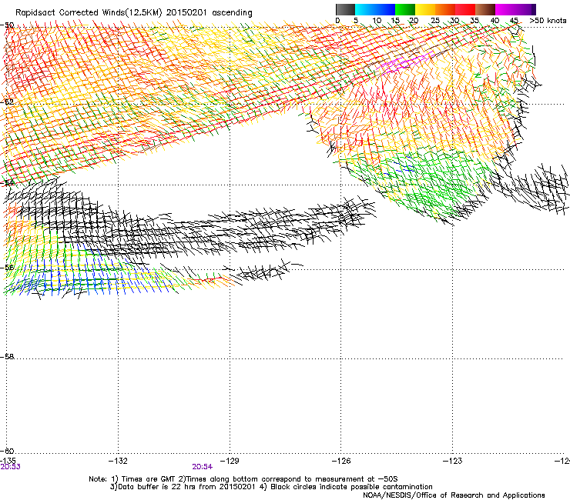Click the red 30-35 knots legend segment
Image resolution: width=570 pixels, height=500 pixels.
[x=465, y=9]
